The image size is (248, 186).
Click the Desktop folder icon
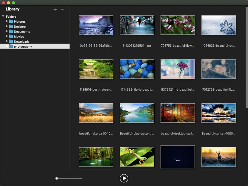(11, 26)
